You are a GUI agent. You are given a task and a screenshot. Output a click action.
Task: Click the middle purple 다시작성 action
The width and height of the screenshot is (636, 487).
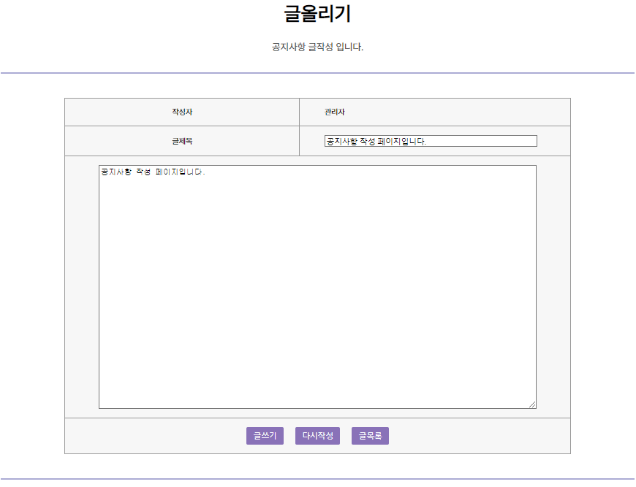(x=317, y=435)
